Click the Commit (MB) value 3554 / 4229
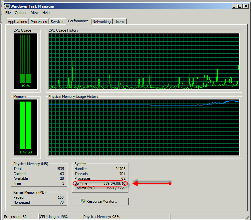This screenshot has height=220, width=251. pos(116,188)
